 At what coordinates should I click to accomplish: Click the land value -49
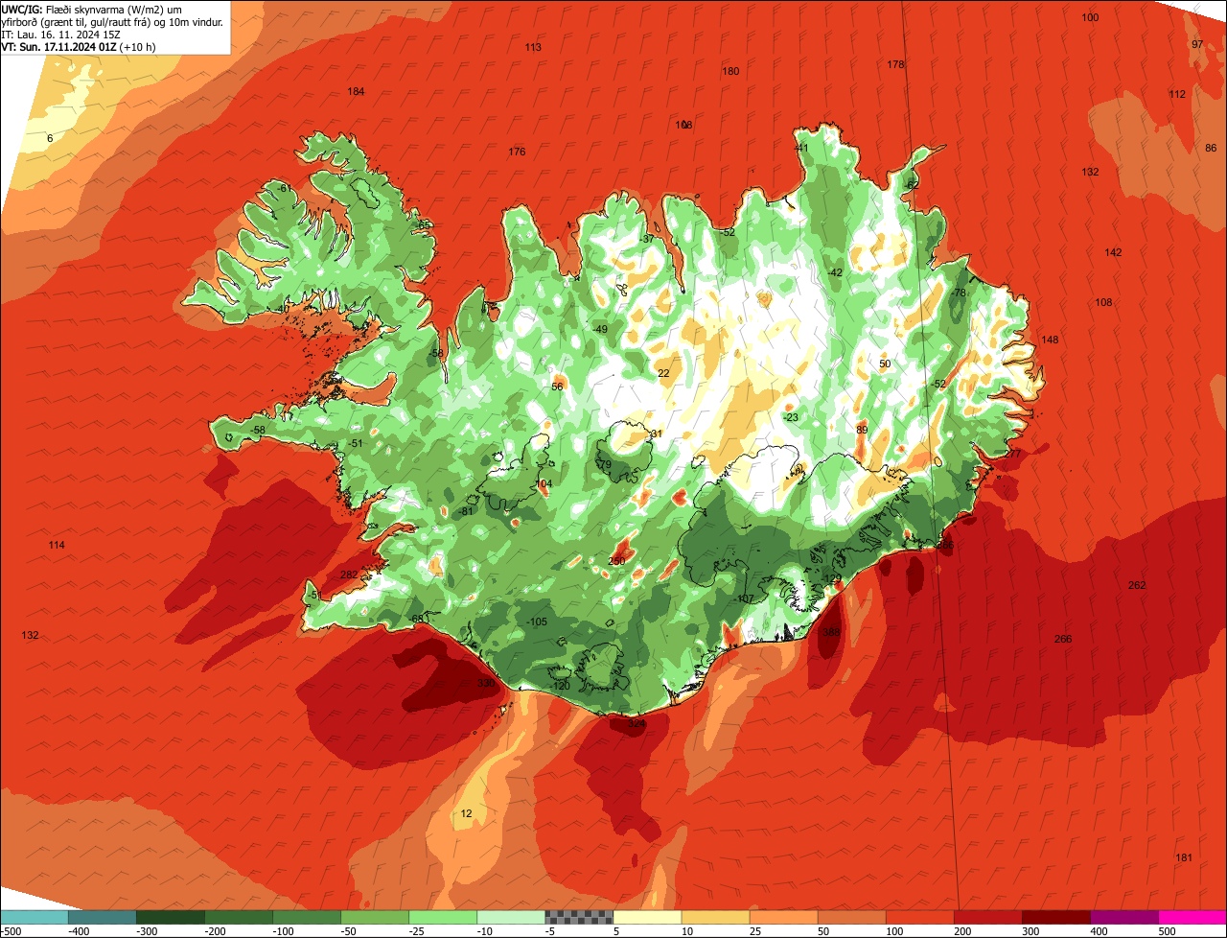[x=600, y=329]
